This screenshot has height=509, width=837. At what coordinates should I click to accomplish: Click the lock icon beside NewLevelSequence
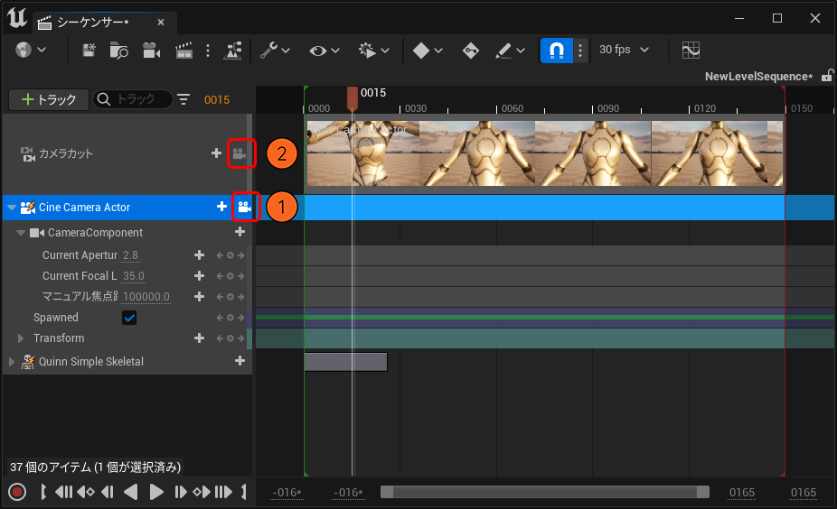coord(826,77)
